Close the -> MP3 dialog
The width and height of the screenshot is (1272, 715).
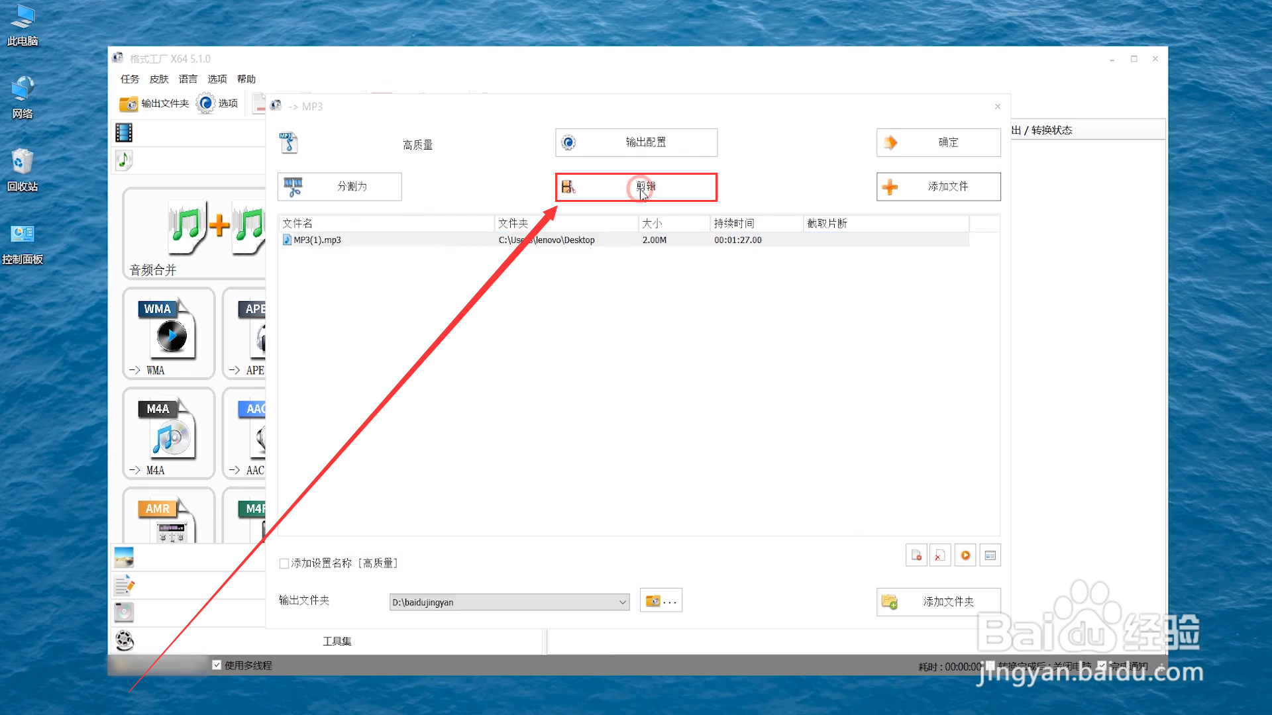click(x=998, y=107)
